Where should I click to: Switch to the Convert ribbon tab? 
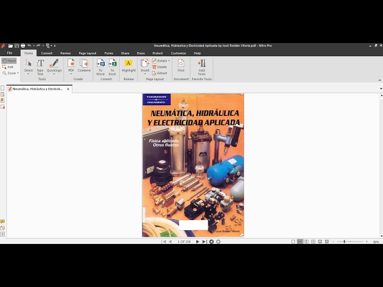pyautogui.click(x=47, y=53)
